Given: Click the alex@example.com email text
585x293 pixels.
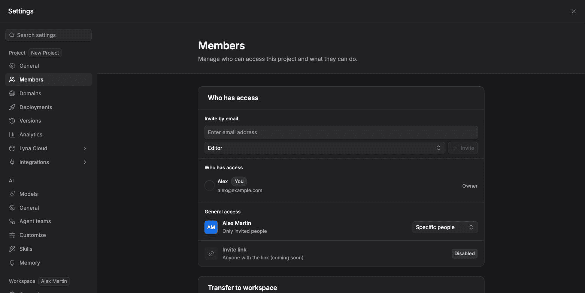Looking at the screenshot, I should click(240, 190).
